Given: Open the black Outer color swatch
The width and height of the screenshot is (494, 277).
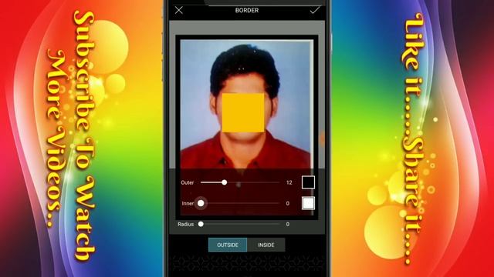Looking at the screenshot, I should tap(308, 182).
